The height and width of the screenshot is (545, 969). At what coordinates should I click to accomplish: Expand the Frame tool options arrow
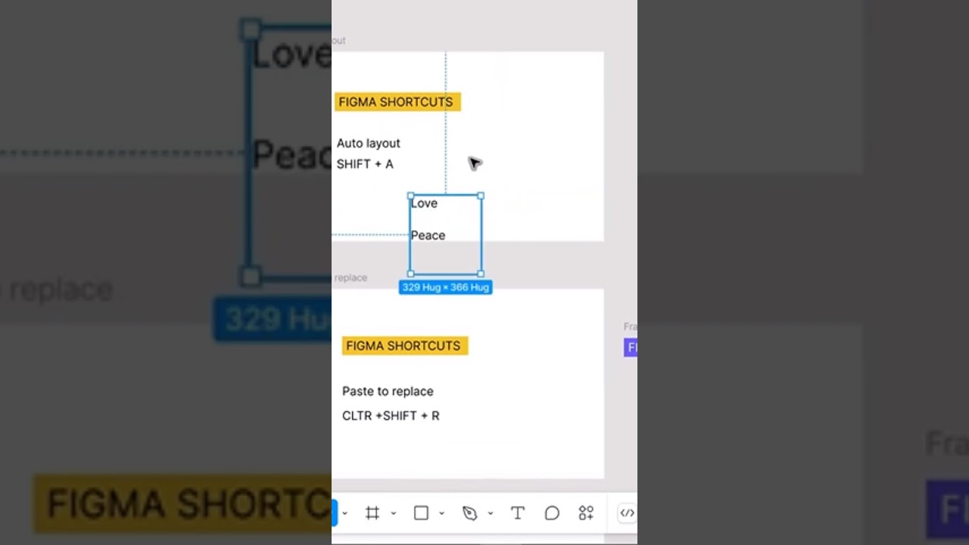tap(393, 514)
